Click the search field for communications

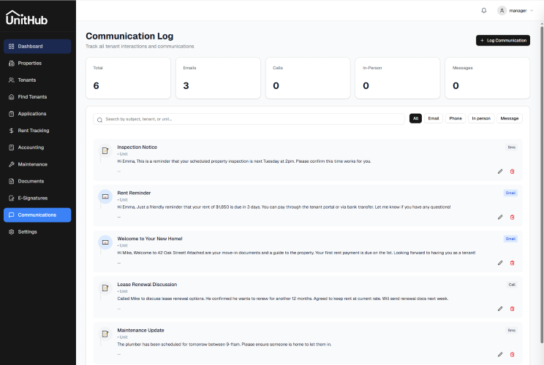pyautogui.click(x=249, y=119)
